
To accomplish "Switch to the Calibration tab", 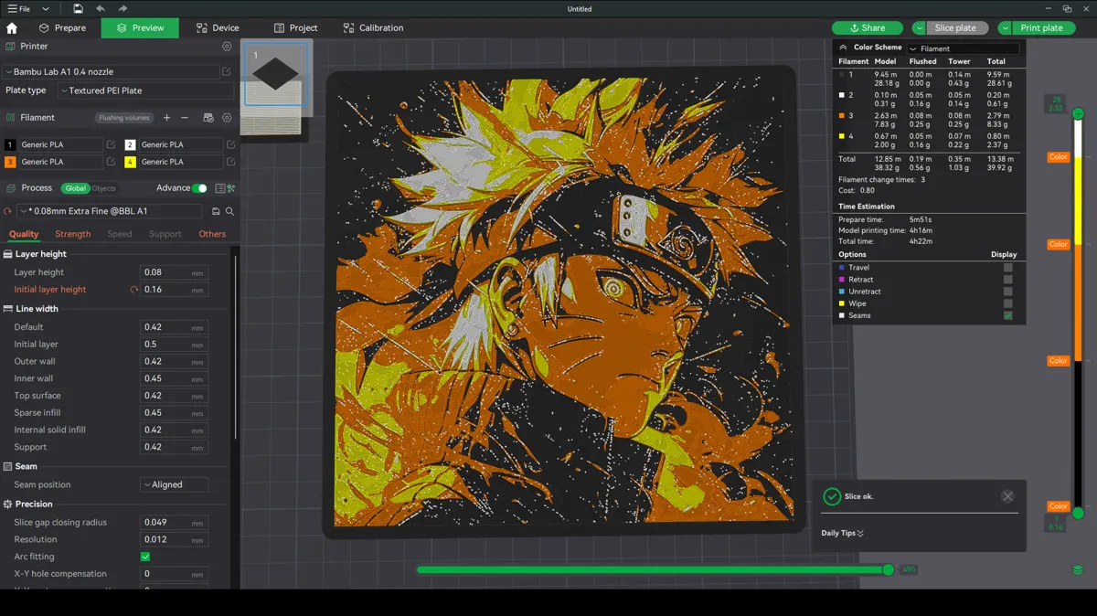I will tap(373, 28).
